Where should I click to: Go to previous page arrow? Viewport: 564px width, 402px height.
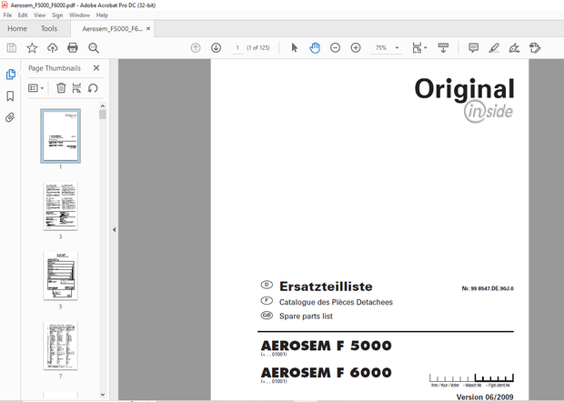(196, 48)
